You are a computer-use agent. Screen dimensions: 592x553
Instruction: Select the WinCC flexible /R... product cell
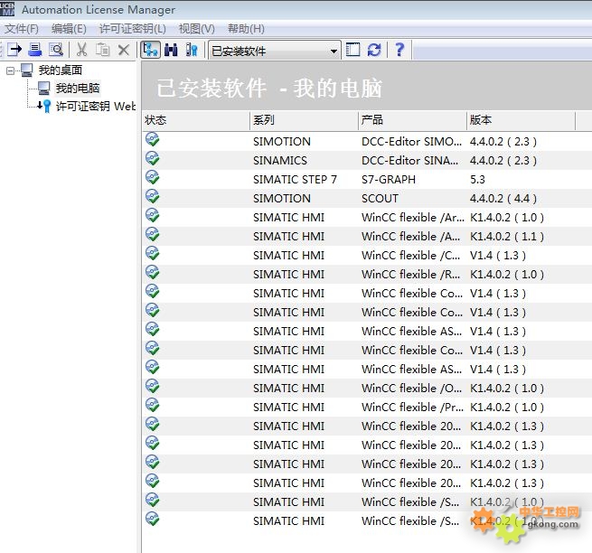[x=410, y=275]
